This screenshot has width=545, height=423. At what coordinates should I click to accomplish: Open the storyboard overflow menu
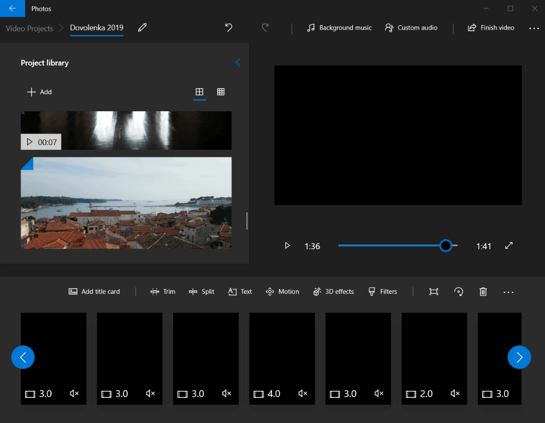point(508,292)
